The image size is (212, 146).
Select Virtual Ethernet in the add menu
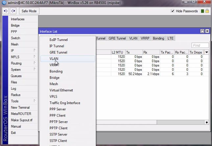[68, 90]
